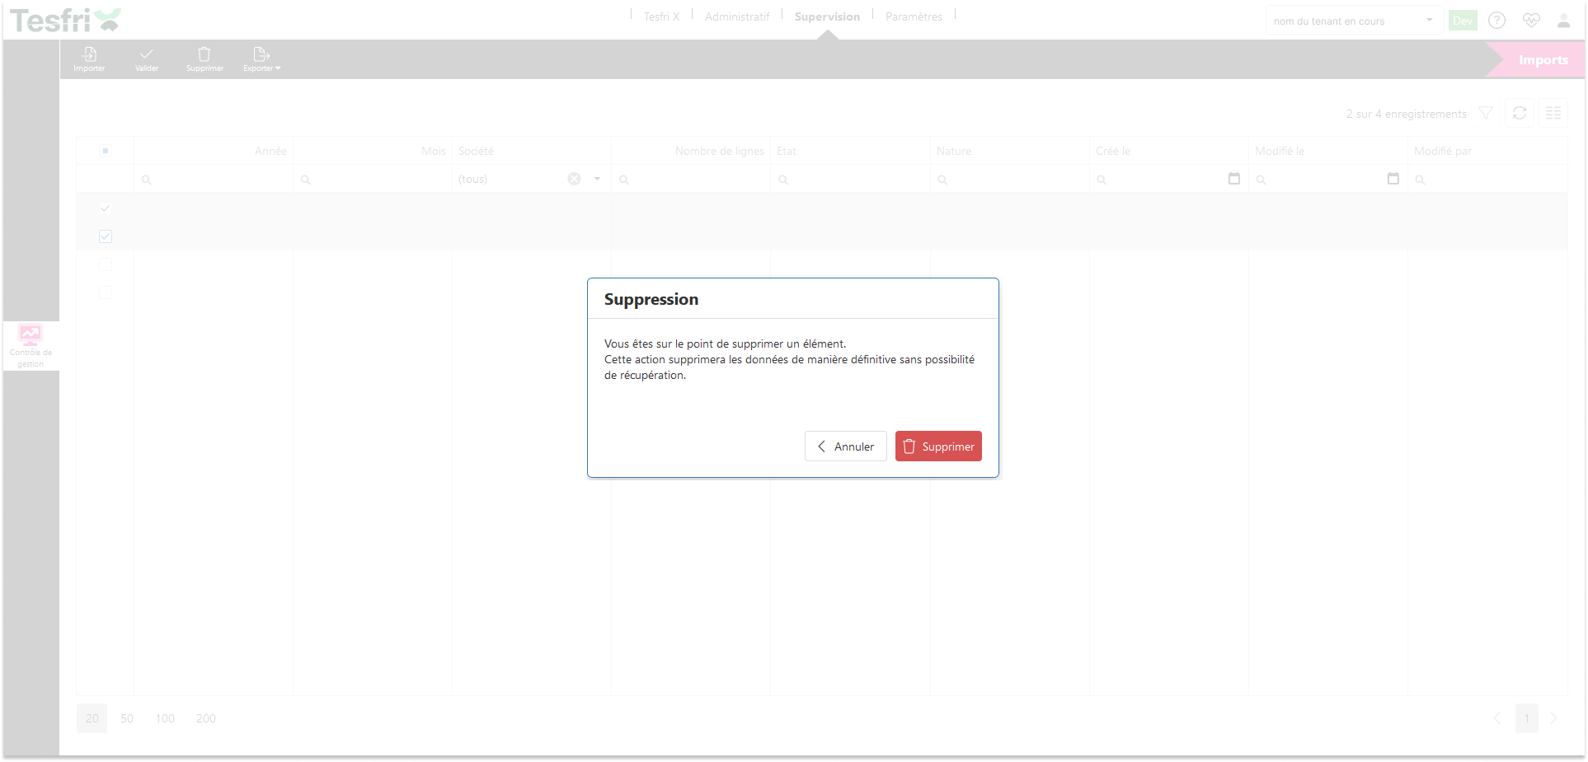The width and height of the screenshot is (1588, 762).
Task: Check the third row checkbox
Action: click(106, 264)
